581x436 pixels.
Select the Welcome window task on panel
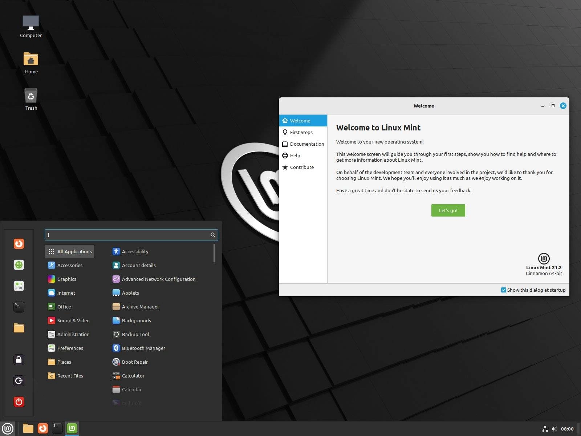(x=72, y=429)
